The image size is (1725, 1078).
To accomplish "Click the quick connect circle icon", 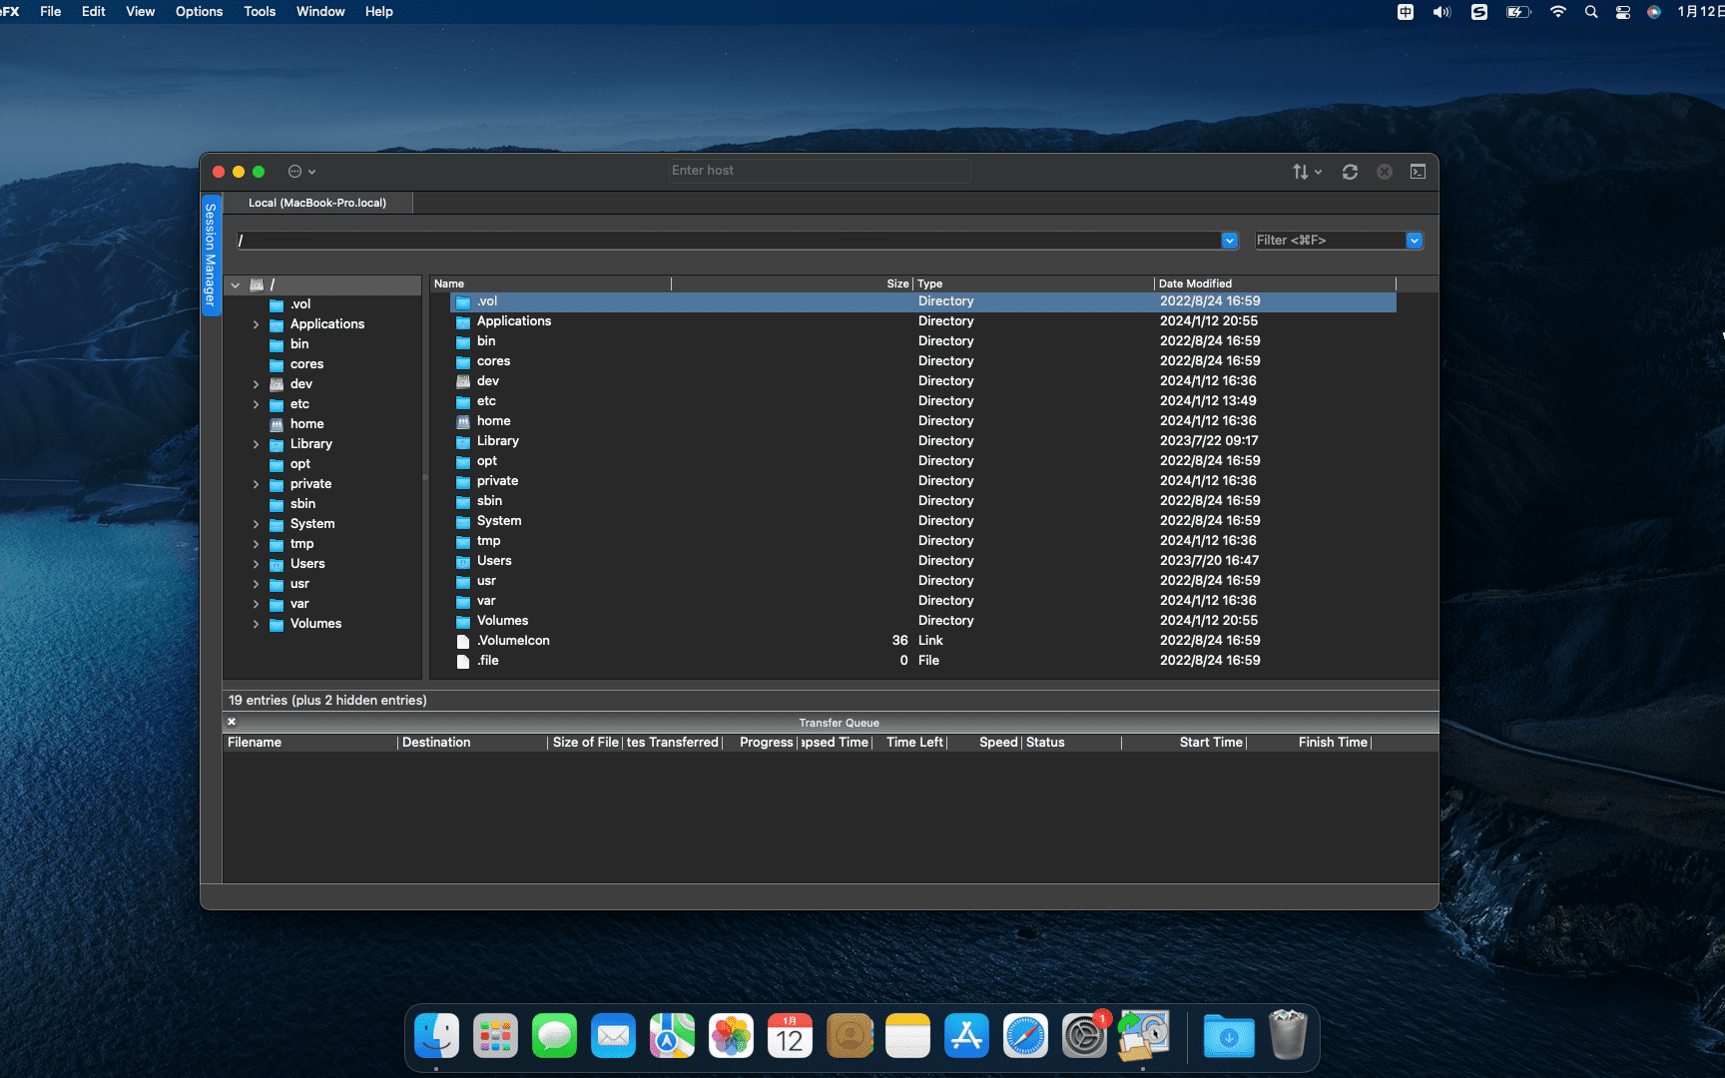I will click(295, 171).
